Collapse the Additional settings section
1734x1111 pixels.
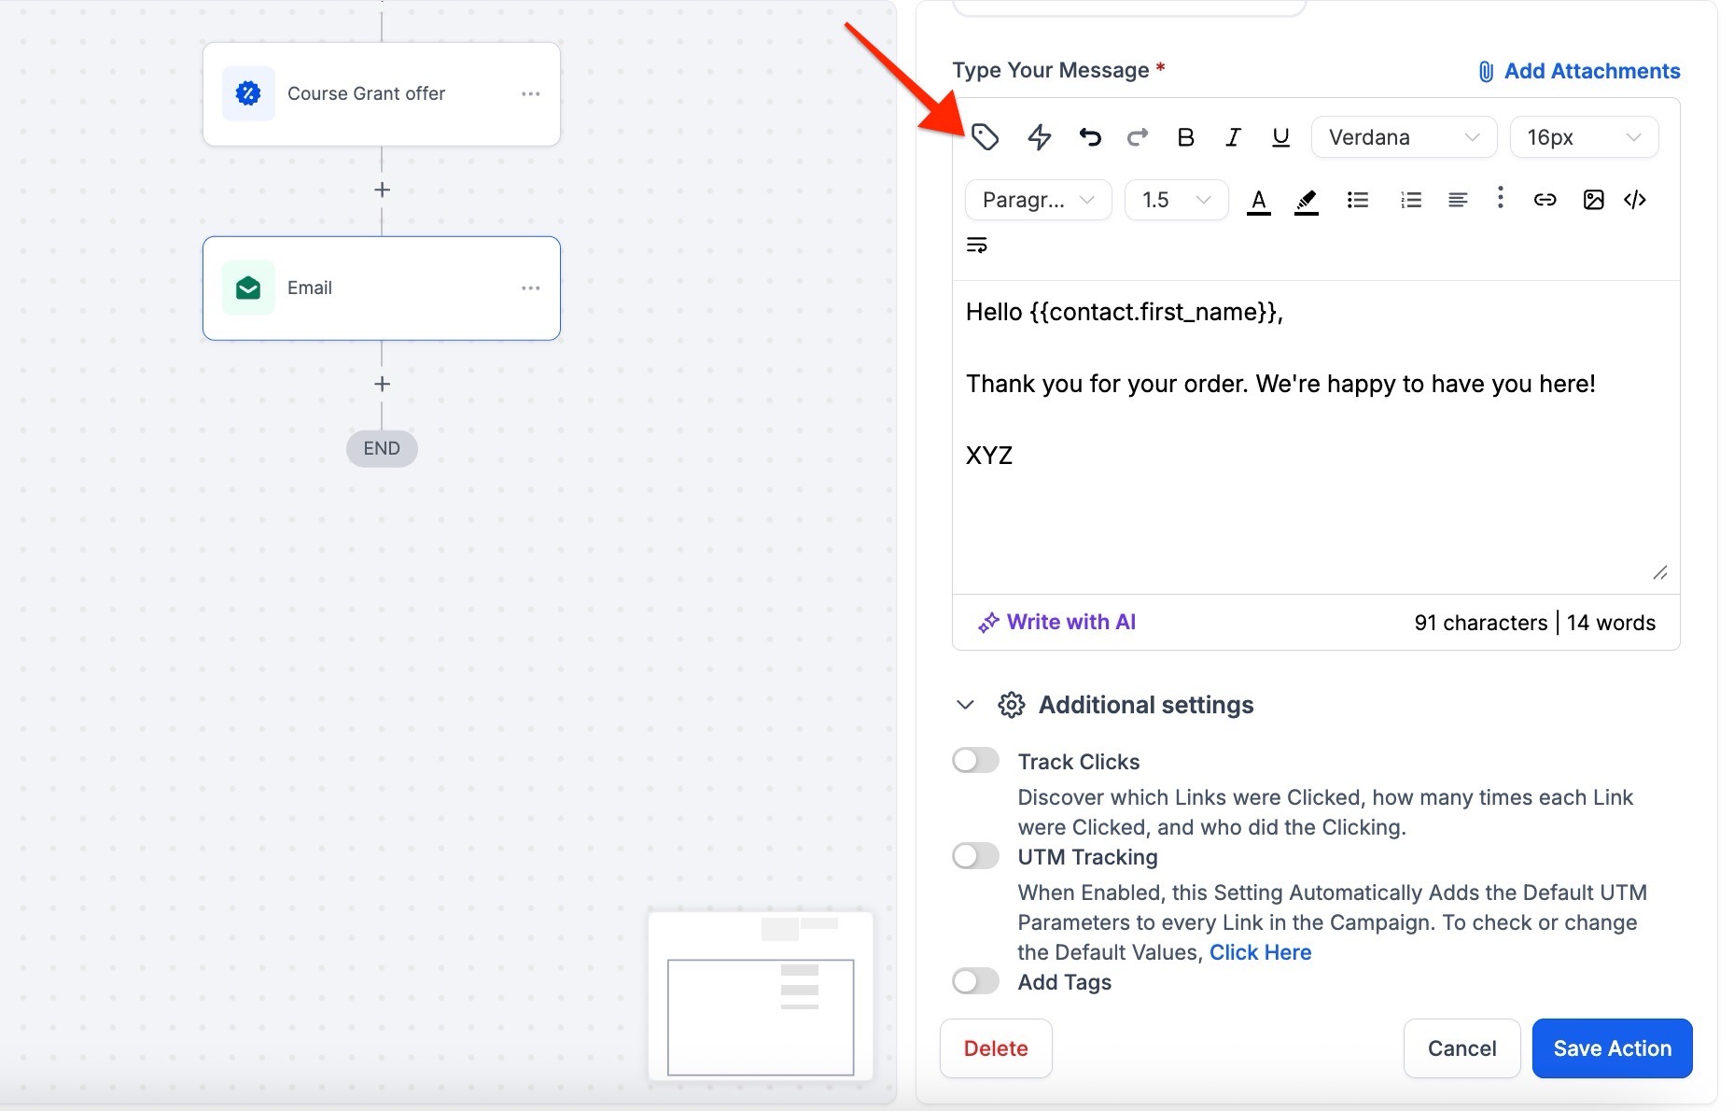tap(966, 705)
